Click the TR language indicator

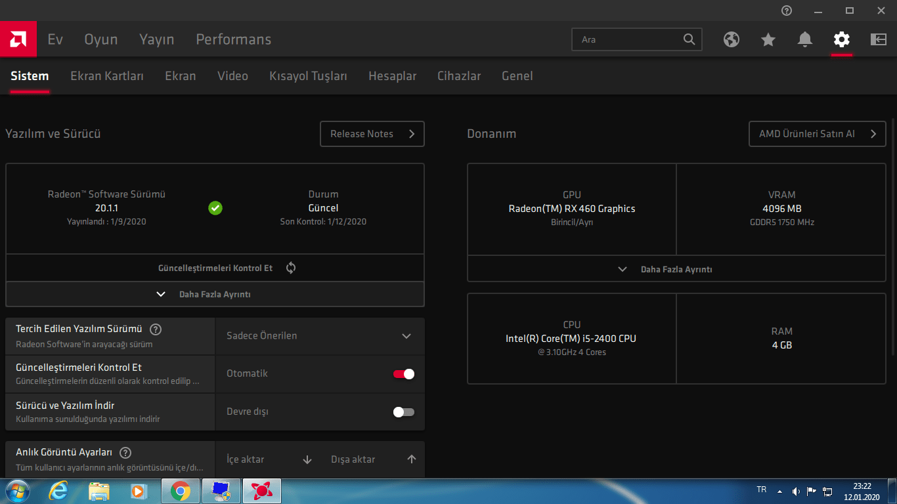point(762,490)
